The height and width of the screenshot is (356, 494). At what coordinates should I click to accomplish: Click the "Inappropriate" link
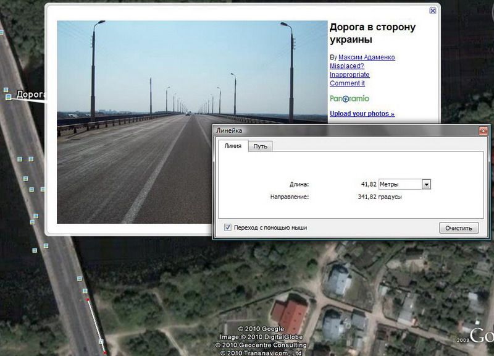[350, 75]
